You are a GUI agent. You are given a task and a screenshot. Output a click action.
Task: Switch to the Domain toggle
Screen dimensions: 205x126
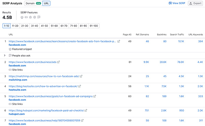pos(33,3)
